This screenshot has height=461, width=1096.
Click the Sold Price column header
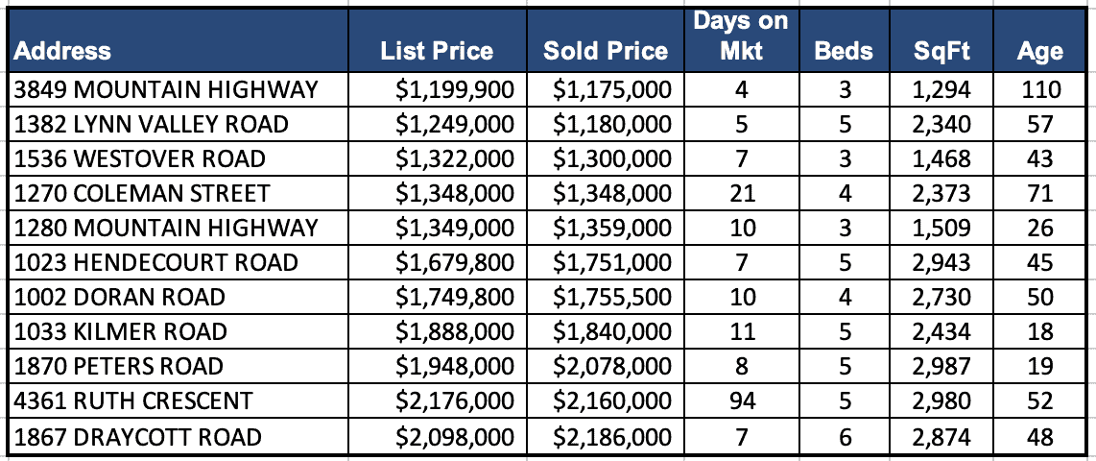click(605, 51)
